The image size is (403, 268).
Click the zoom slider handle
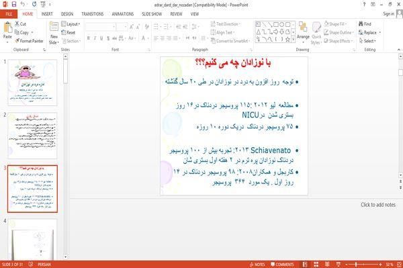point(356,265)
